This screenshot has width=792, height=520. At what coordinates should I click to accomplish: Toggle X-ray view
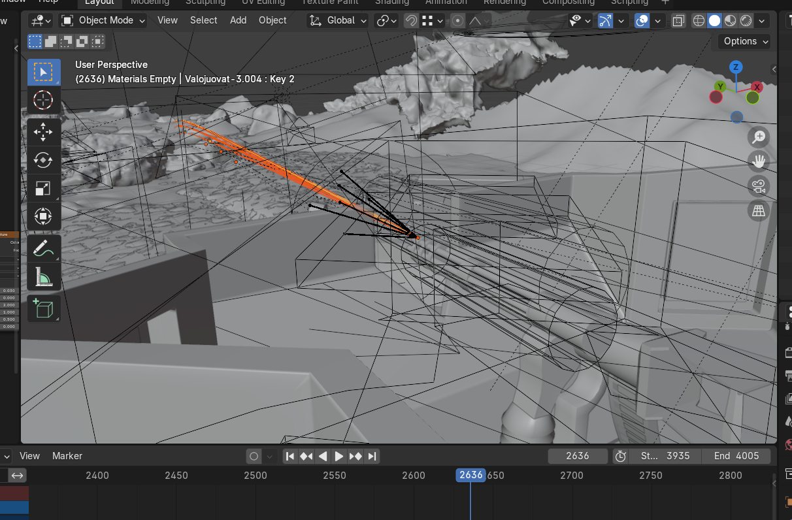pyautogui.click(x=679, y=21)
